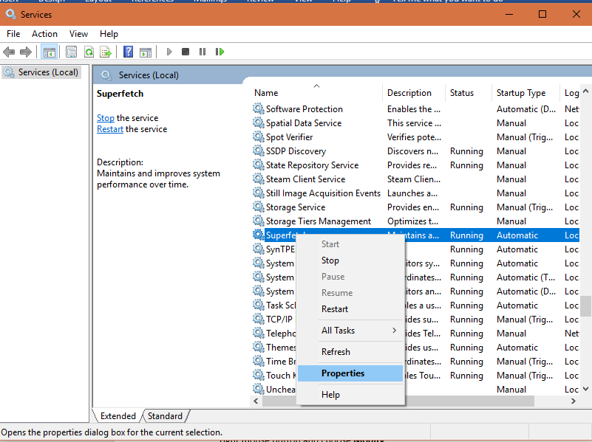
Task: Click the Stop the service link
Action: 106,118
